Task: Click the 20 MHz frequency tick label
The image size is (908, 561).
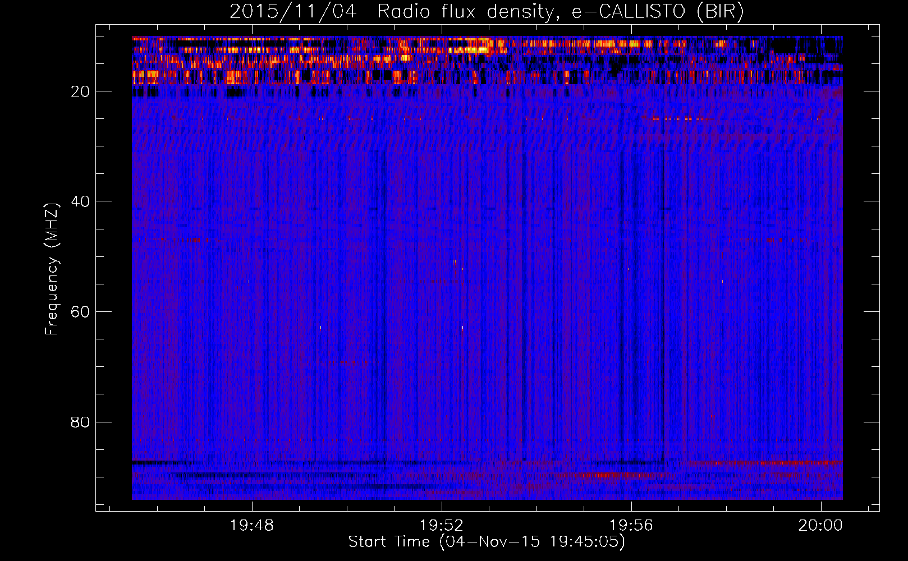Action: tap(80, 91)
